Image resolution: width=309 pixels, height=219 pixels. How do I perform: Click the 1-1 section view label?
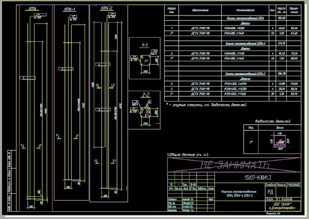tap(145, 45)
